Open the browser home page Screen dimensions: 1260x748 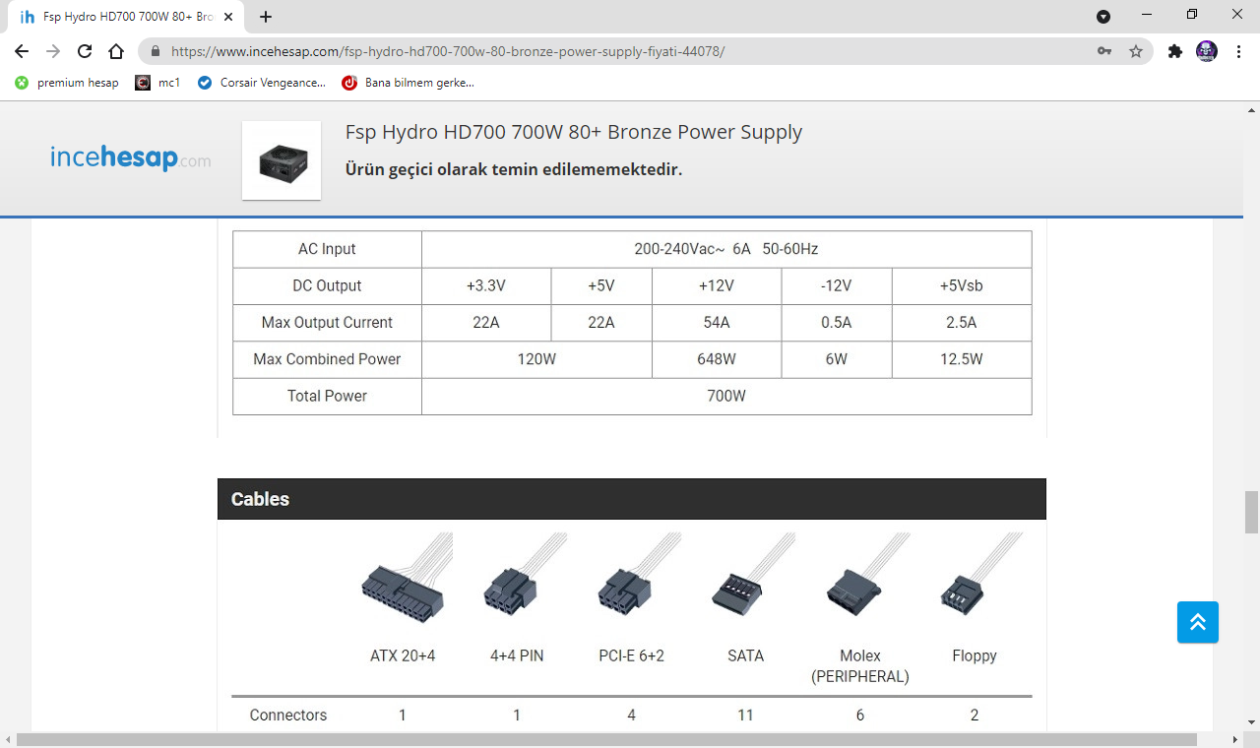tap(116, 51)
